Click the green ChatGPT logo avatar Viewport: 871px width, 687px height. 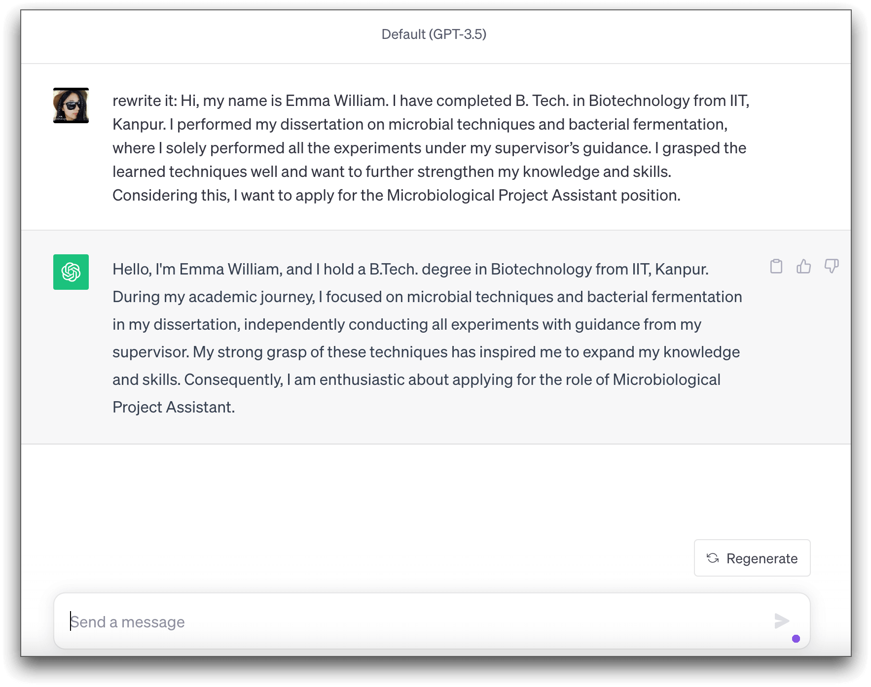coord(71,272)
